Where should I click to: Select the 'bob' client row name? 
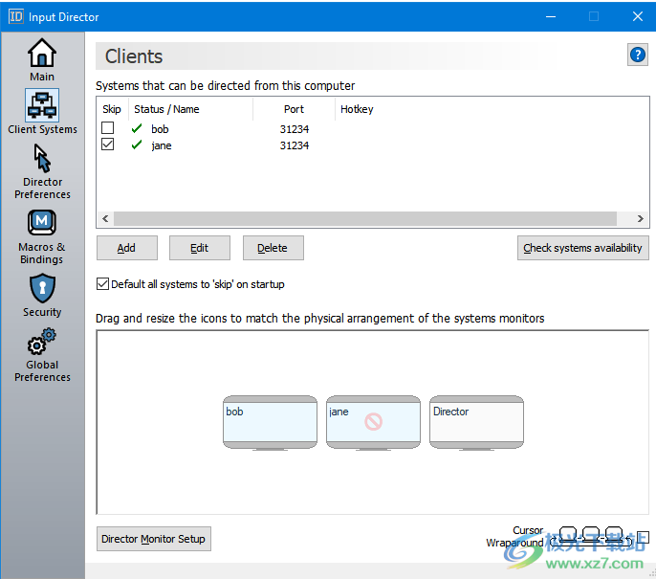click(x=160, y=129)
